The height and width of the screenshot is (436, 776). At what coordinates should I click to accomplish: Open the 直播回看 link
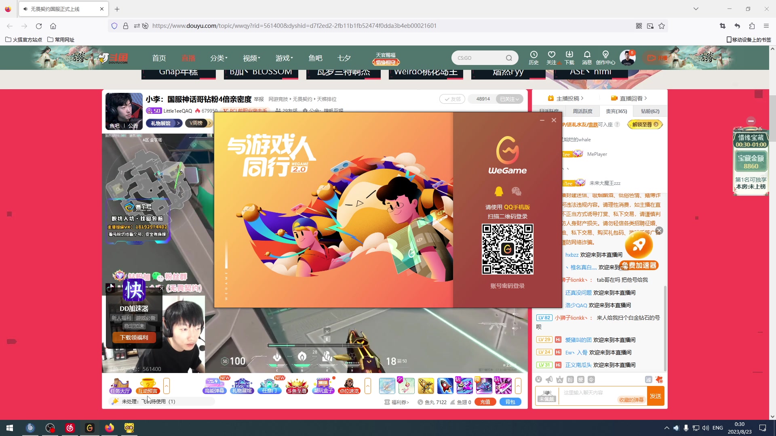point(629,98)
